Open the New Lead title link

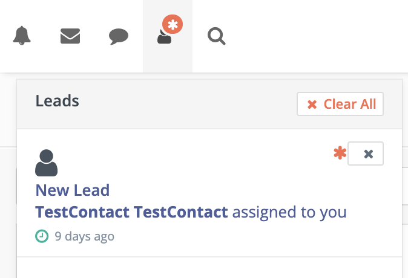pos(73,190)
